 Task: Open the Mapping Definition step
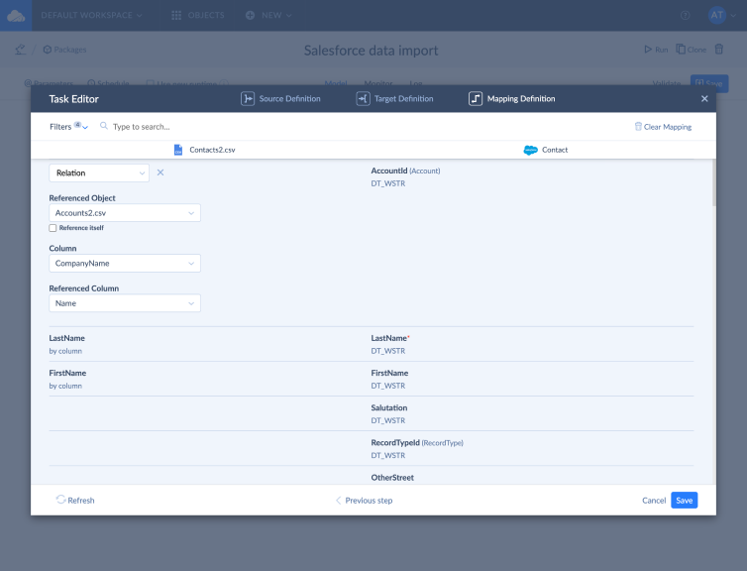pos(512,99)
